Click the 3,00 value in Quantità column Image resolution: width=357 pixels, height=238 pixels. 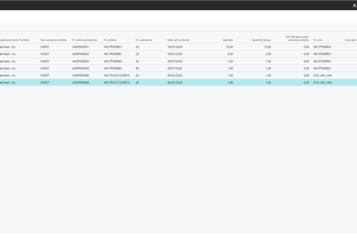pos(229,54)
